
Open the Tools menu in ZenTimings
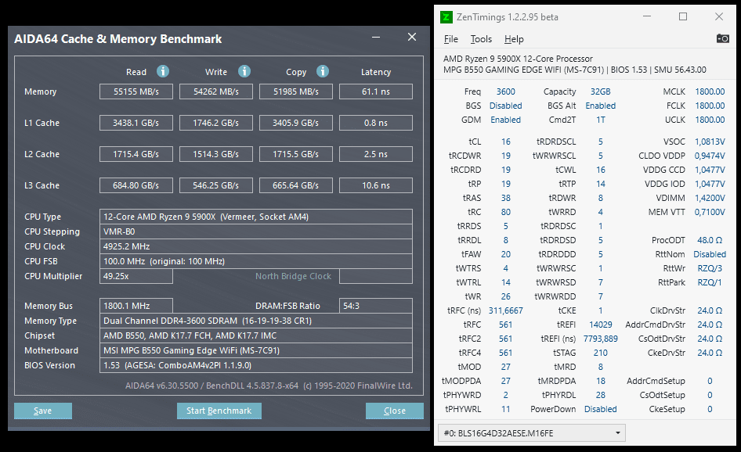pyautogui.click(x=481, y=39)
